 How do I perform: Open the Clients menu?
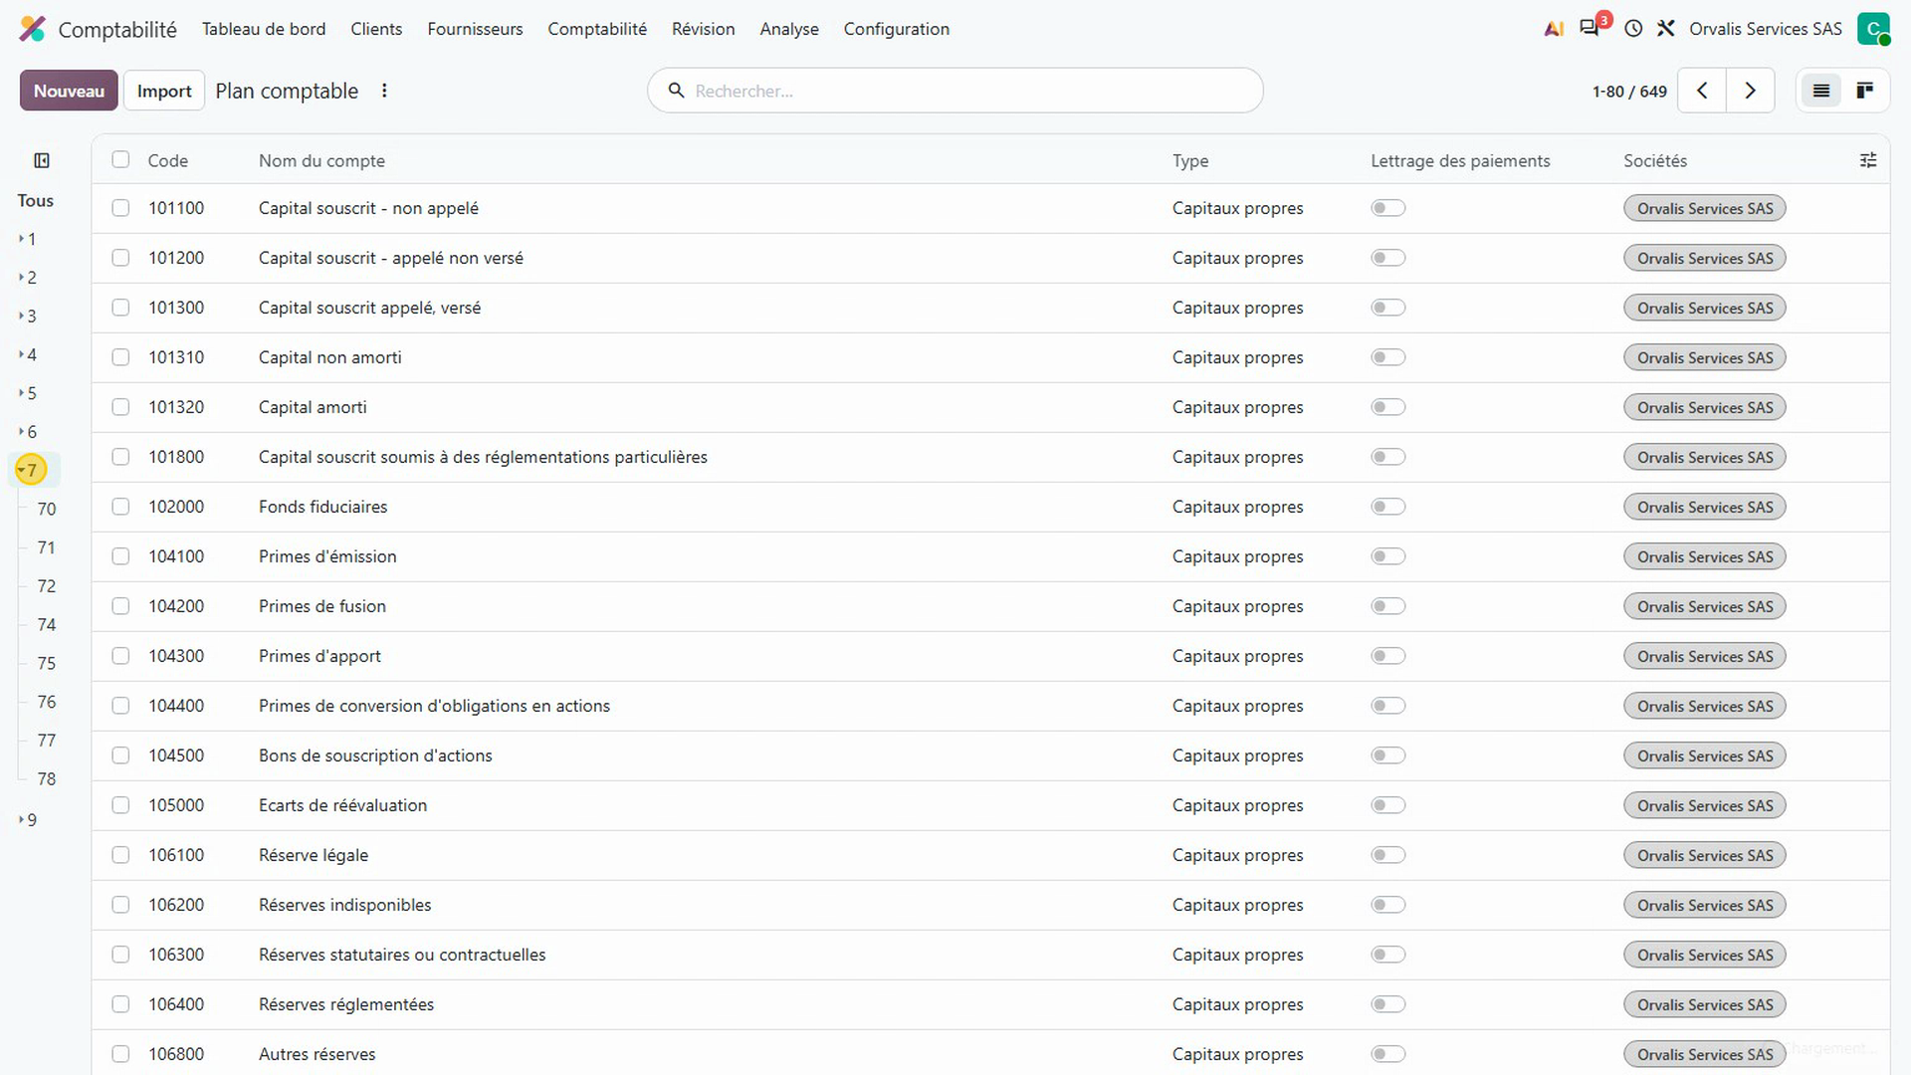tap(376, 29)
